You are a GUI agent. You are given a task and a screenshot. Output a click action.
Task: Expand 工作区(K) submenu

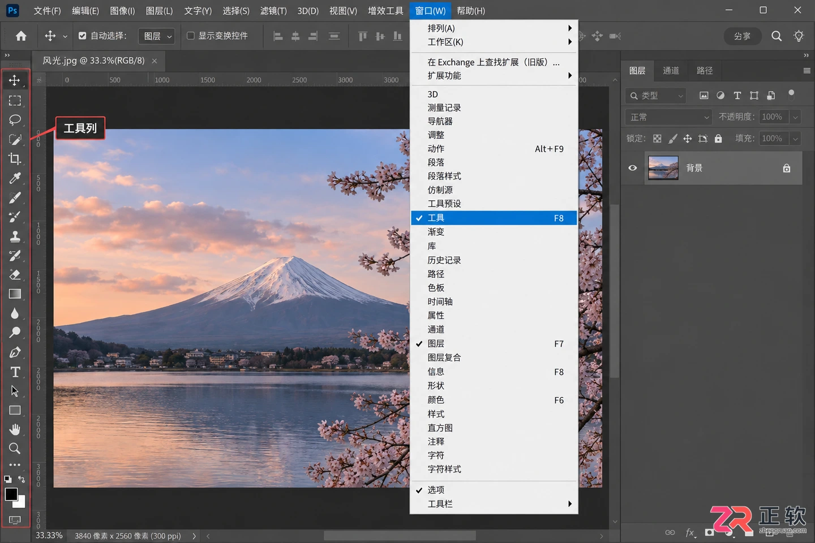point(494,42)
